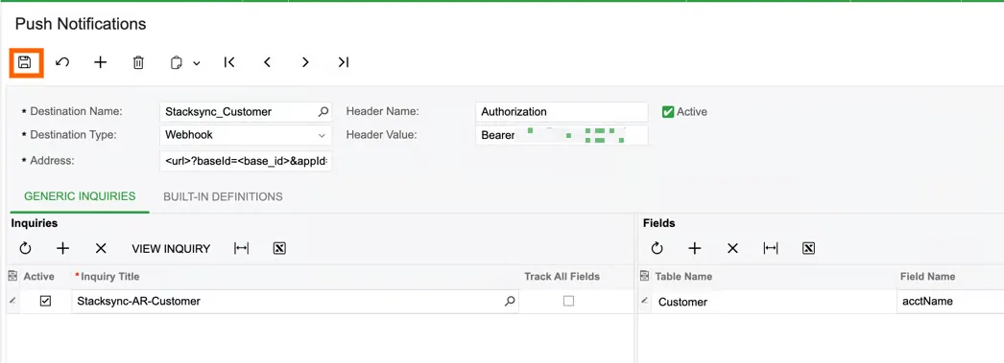Check Track All Fields for Stacksync-AR-Customer
Viewport: 1004px width, 363px height.
pos(568,301)
